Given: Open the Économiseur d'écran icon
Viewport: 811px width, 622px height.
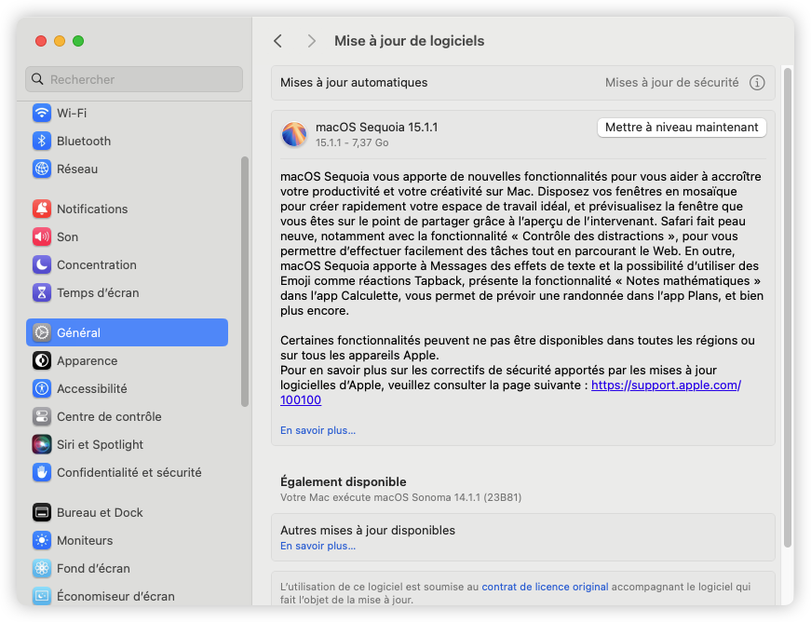Looking at the screenshot, I should [x=42, y=596].
